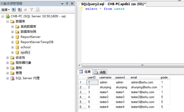
Task: Close the 对象资源管理器 panel
Action: point(72,3)
